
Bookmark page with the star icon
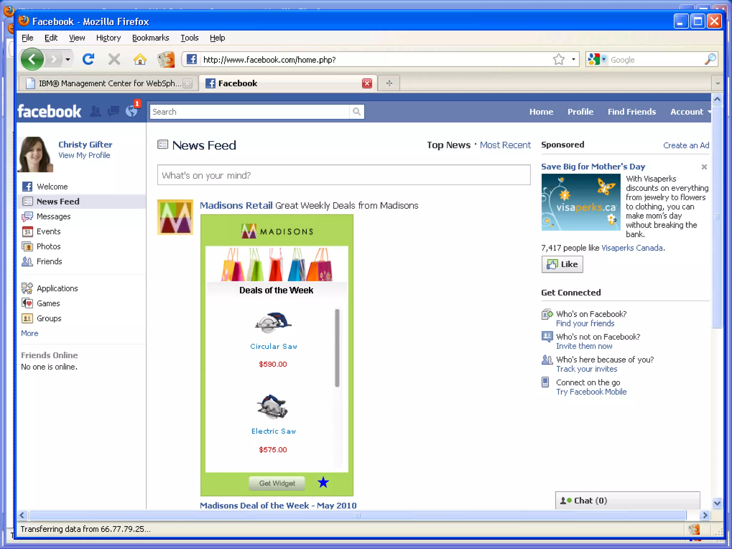pyautogui.click(x=559, y=59)
